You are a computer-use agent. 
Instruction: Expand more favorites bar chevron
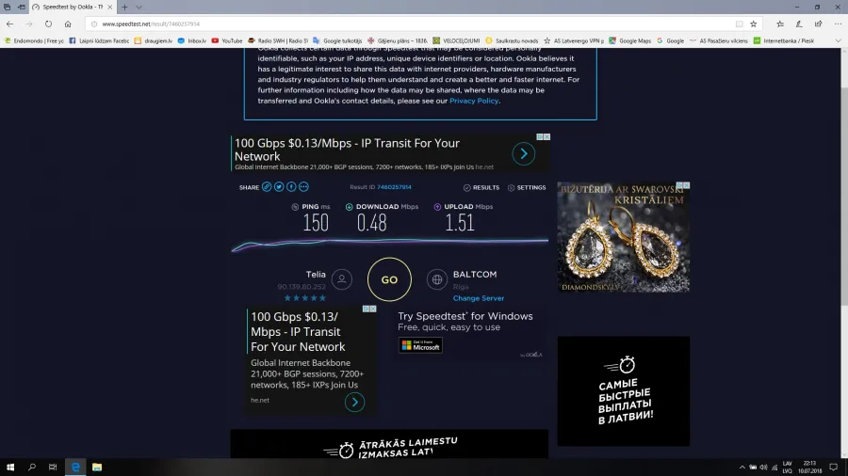839,40
